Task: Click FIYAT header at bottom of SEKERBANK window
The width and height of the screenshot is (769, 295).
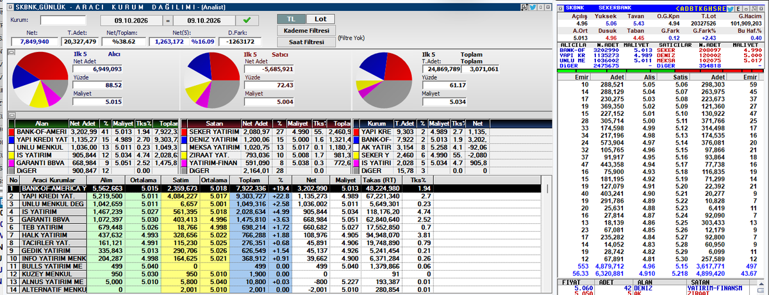Action: (x=570, y=281)
